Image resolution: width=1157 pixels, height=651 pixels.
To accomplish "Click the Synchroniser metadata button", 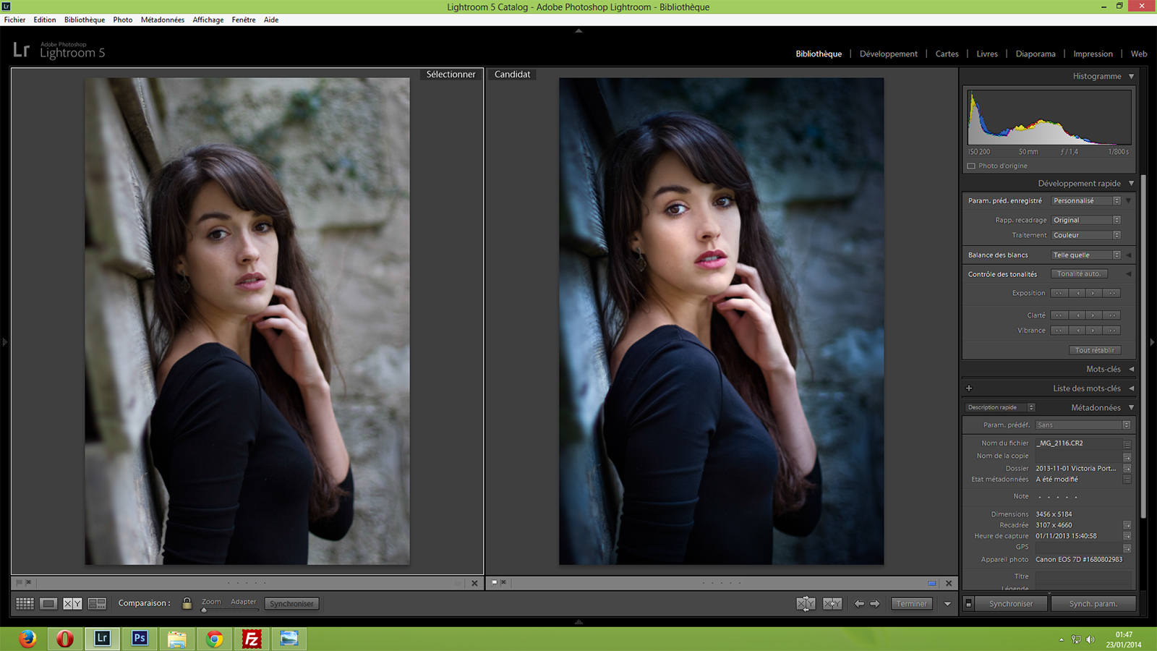I will (x=1011, y=603).
